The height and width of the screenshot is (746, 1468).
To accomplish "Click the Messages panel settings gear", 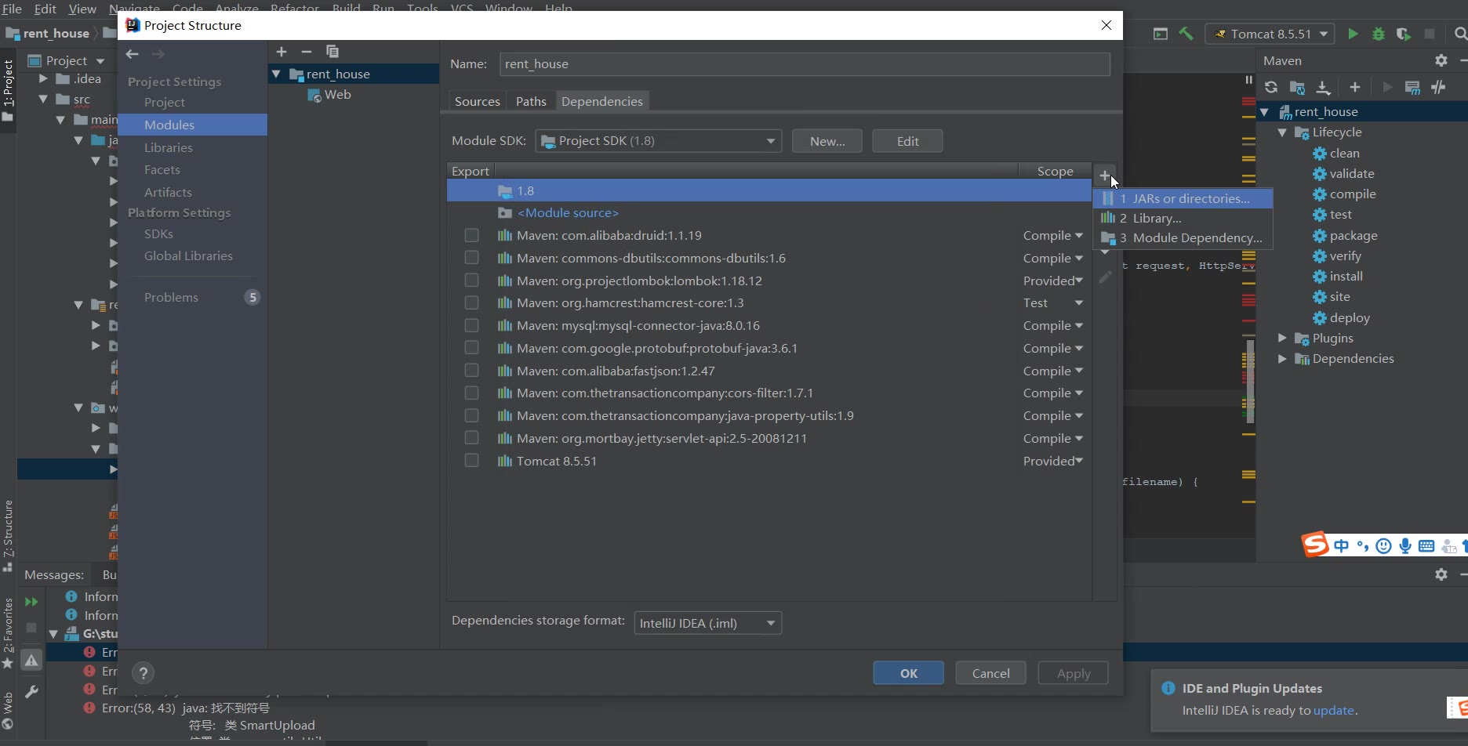I will tap(1441, 574).
